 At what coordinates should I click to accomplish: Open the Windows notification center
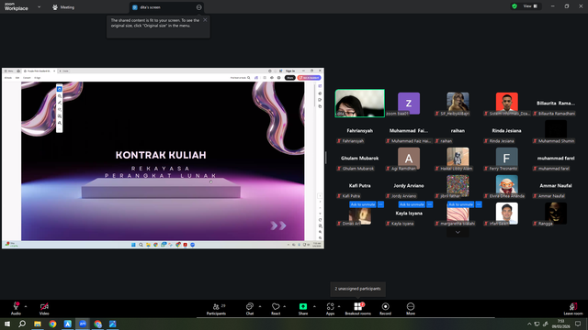578,324
